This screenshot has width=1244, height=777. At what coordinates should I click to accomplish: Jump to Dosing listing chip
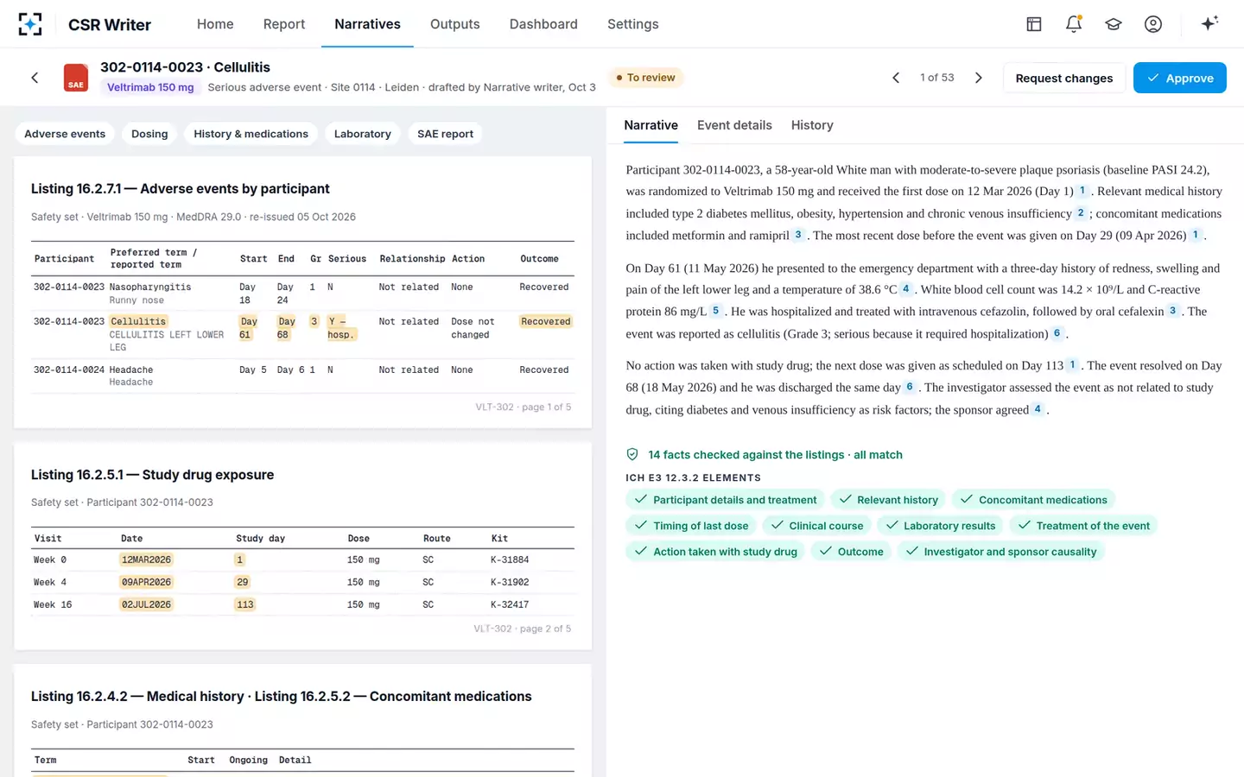pyautogui.click(x=149, y=134)
